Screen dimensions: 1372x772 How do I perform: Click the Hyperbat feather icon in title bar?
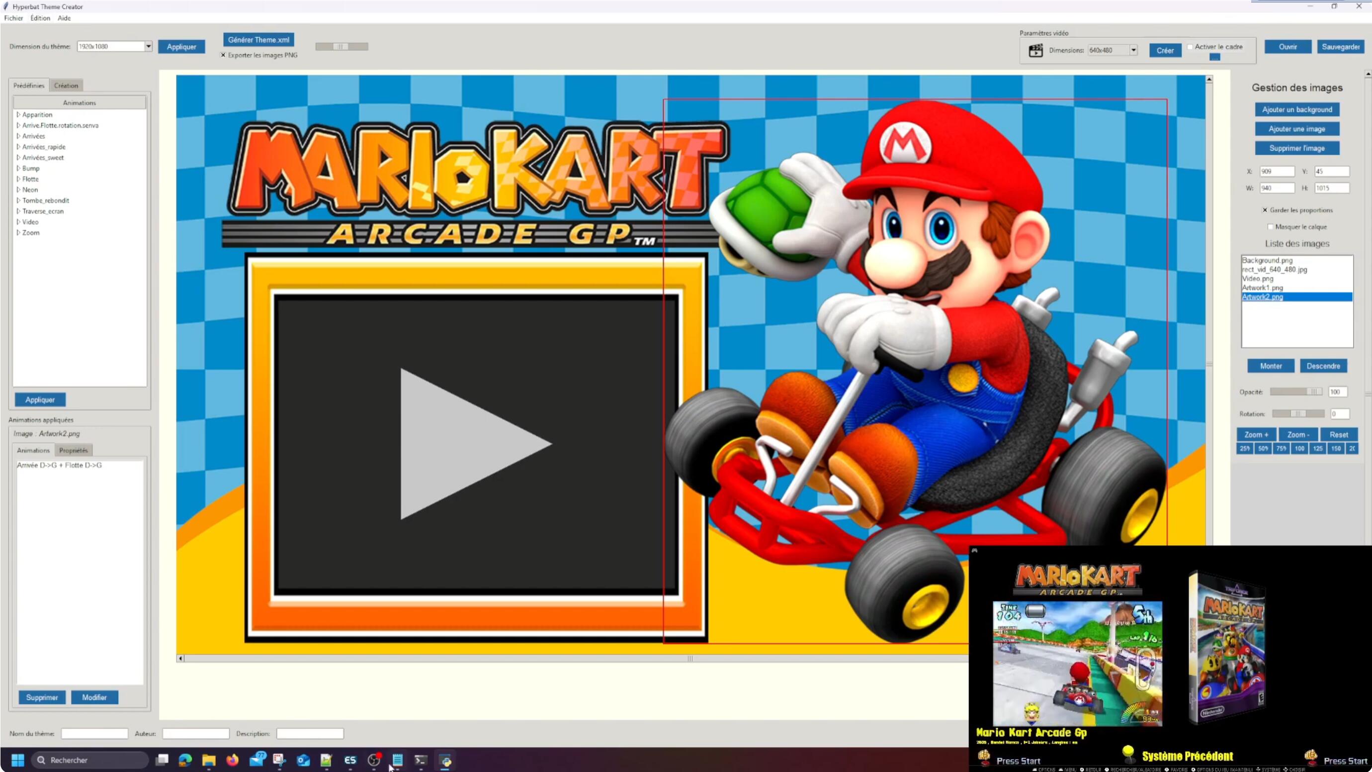tap(6, 6)
